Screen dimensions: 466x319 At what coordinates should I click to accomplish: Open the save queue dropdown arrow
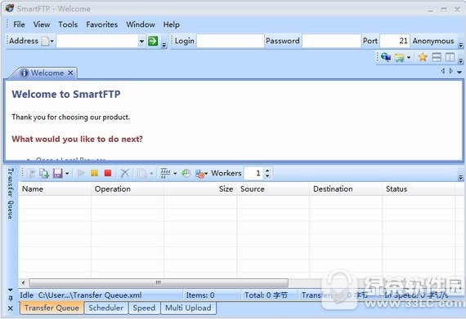pos(67,173)
